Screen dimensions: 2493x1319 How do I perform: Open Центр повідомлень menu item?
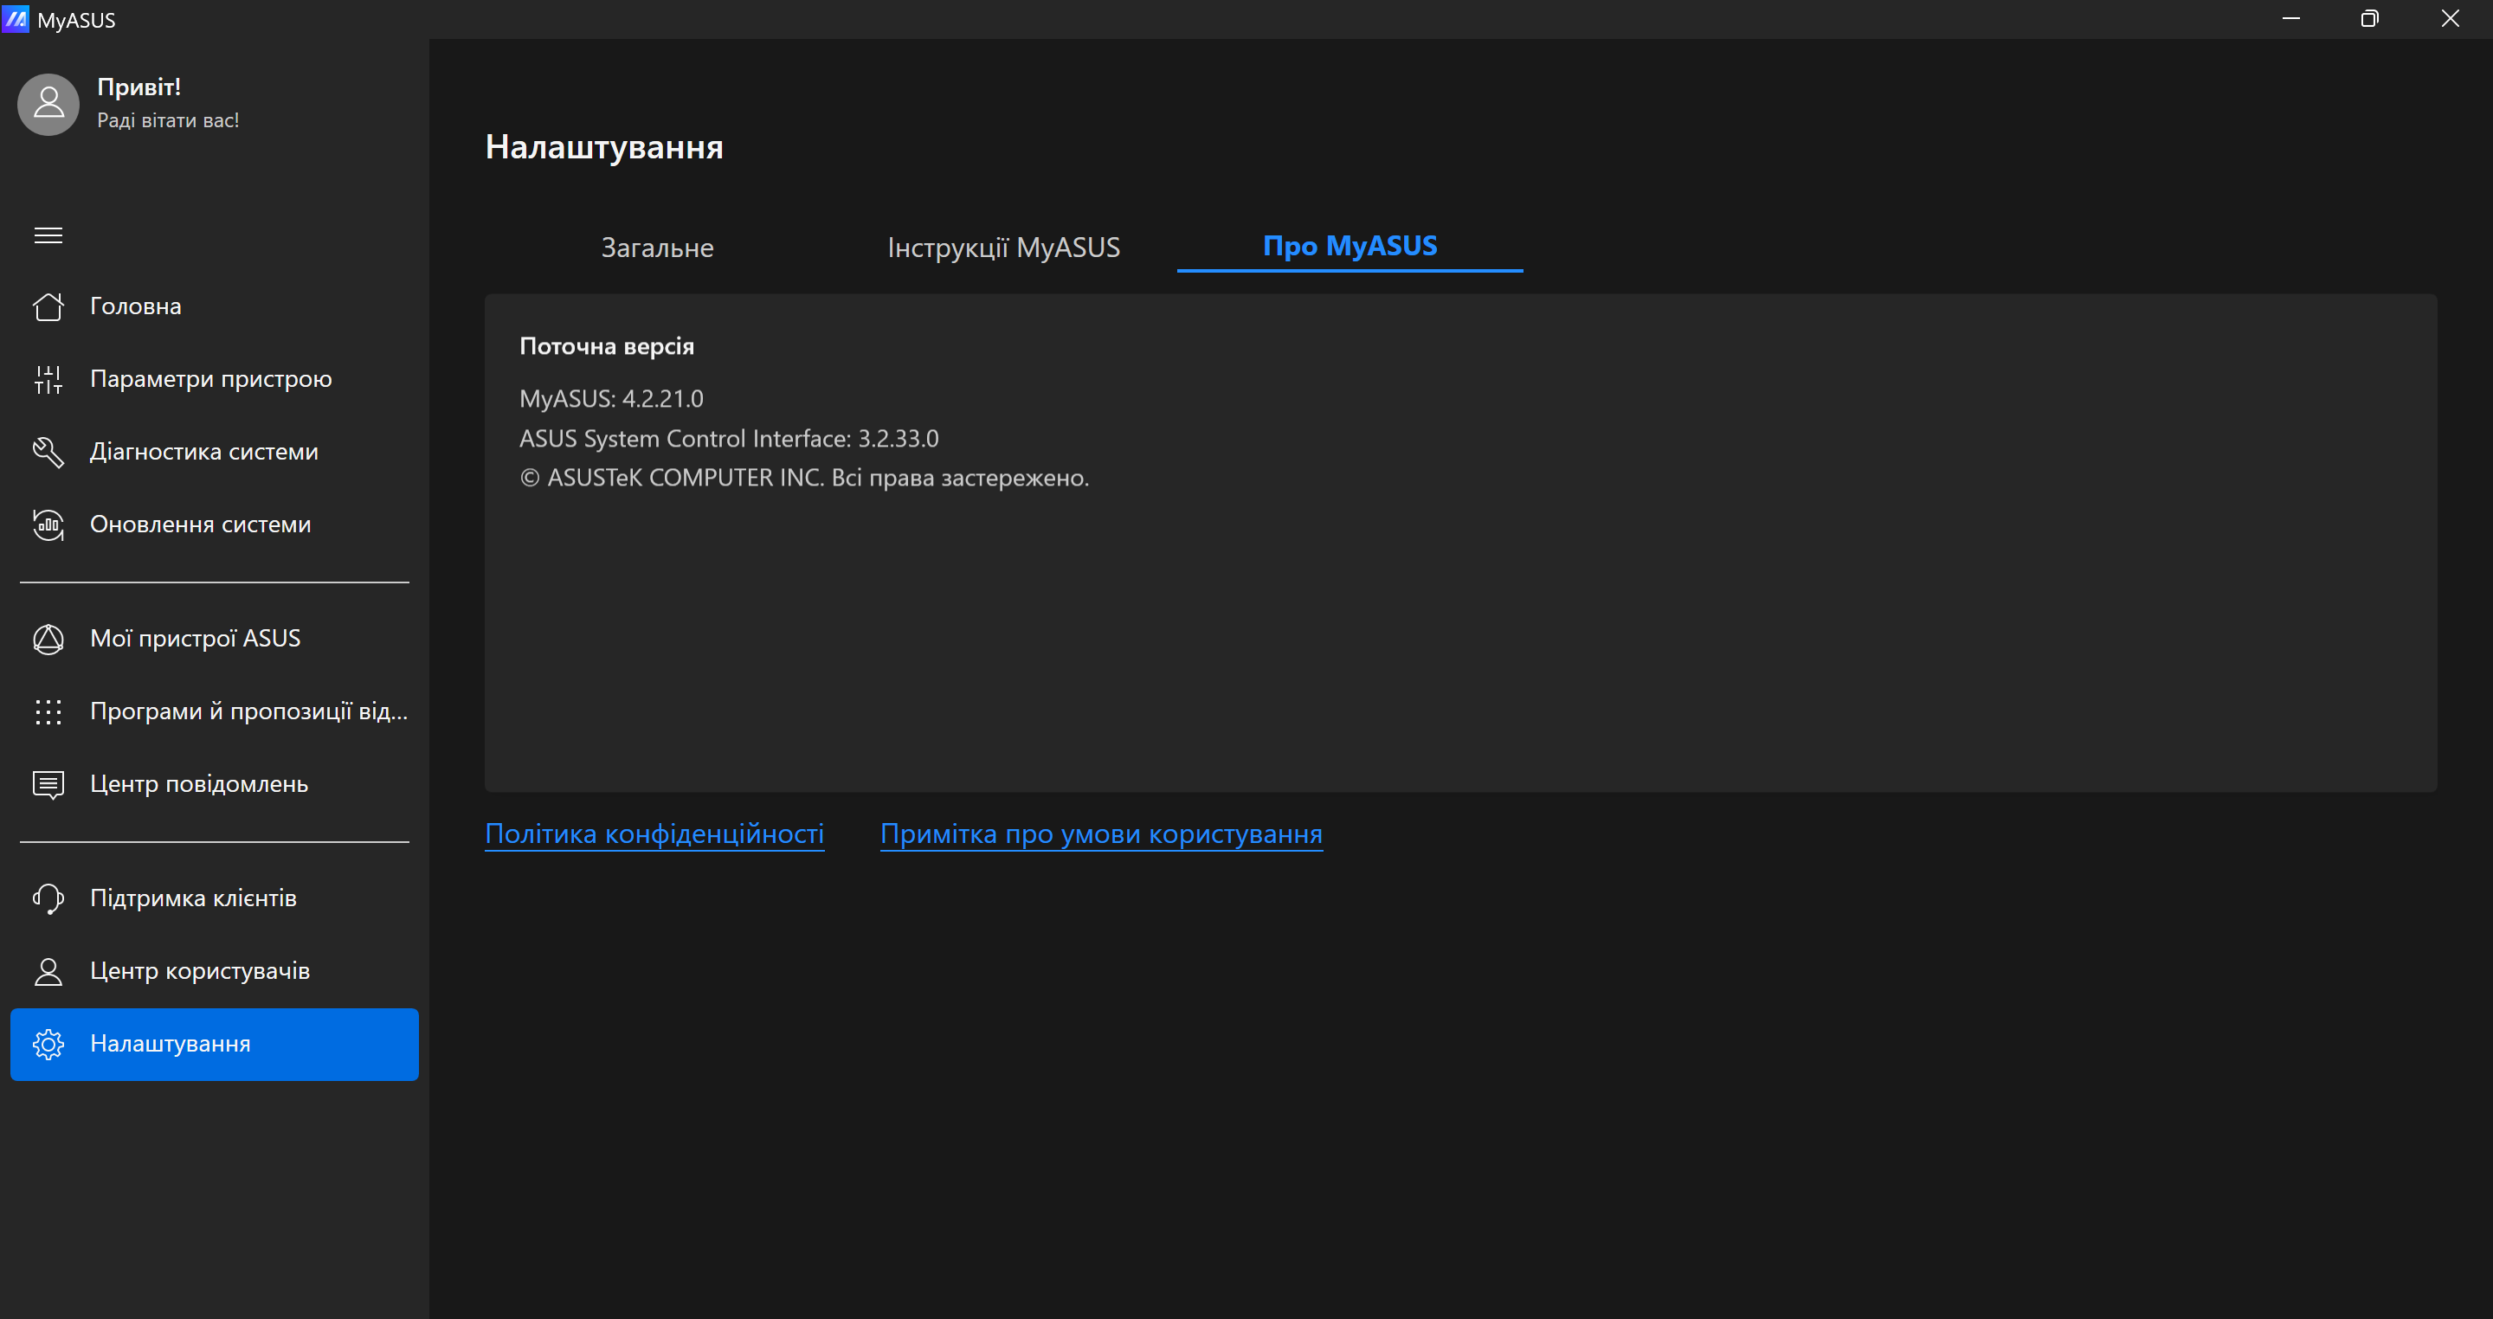tap(198, 784)
